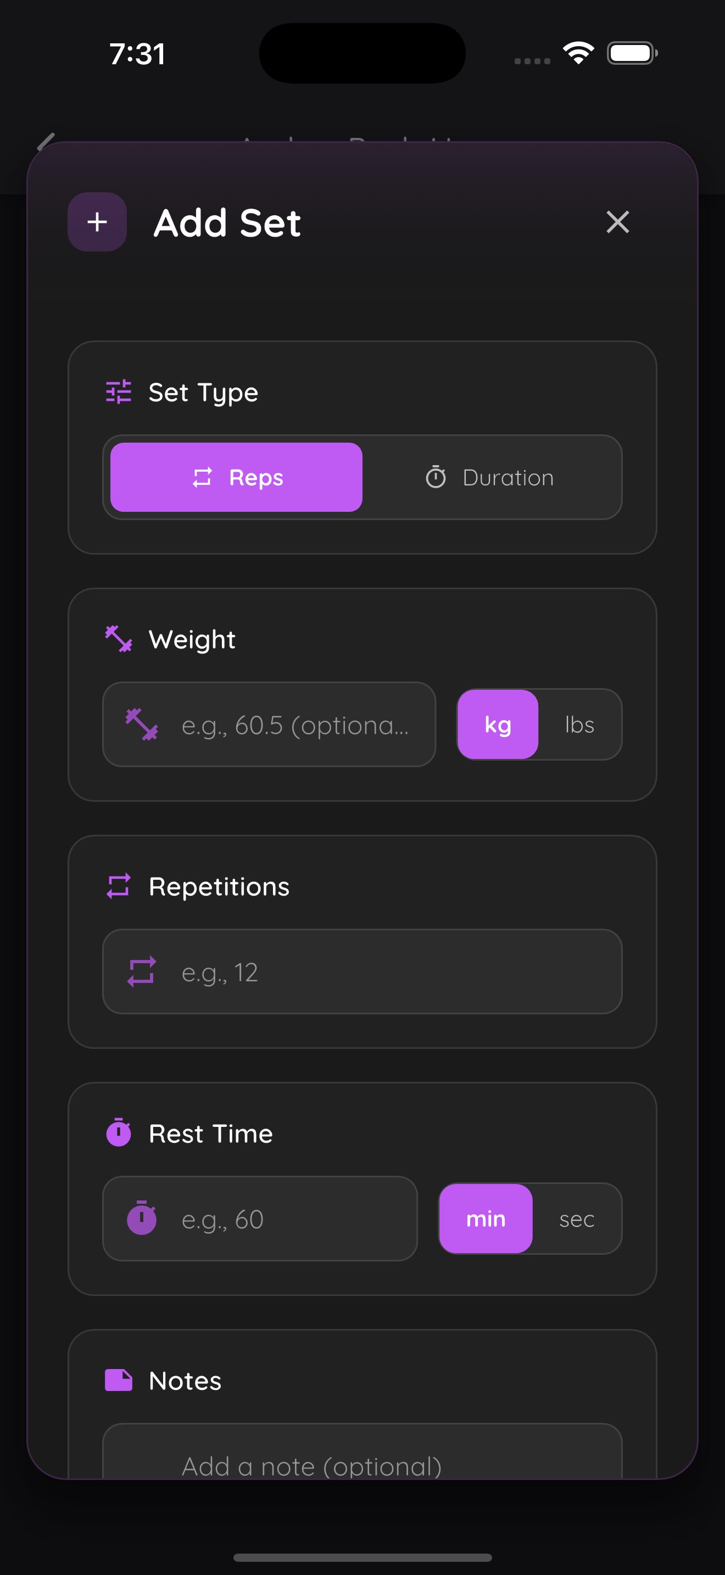Tap the back chevron behind the dialog
725x1575 pixels.
click(45, 139)
